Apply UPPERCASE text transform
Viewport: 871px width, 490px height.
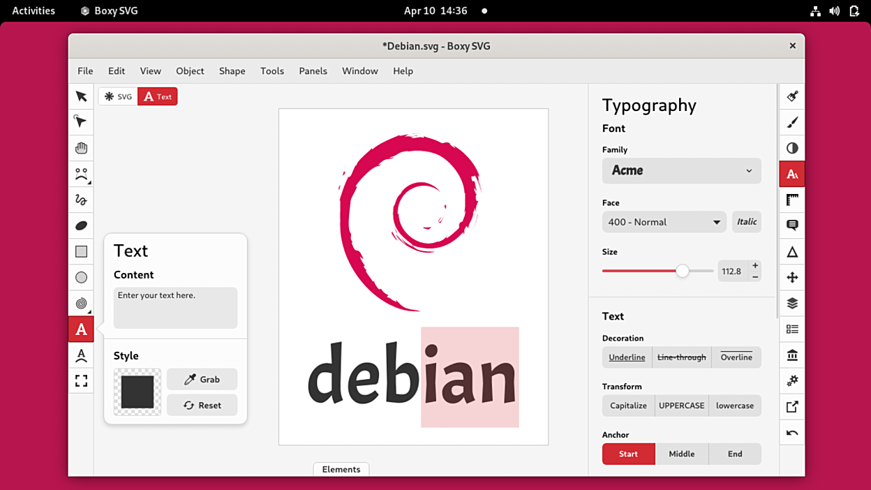pyautogui.click(x=681, y=406)
